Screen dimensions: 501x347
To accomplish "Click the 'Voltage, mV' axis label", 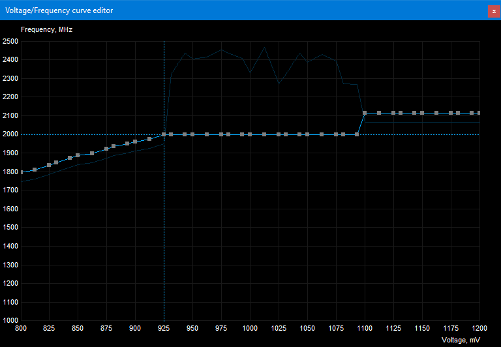I will tap(461, 340).
